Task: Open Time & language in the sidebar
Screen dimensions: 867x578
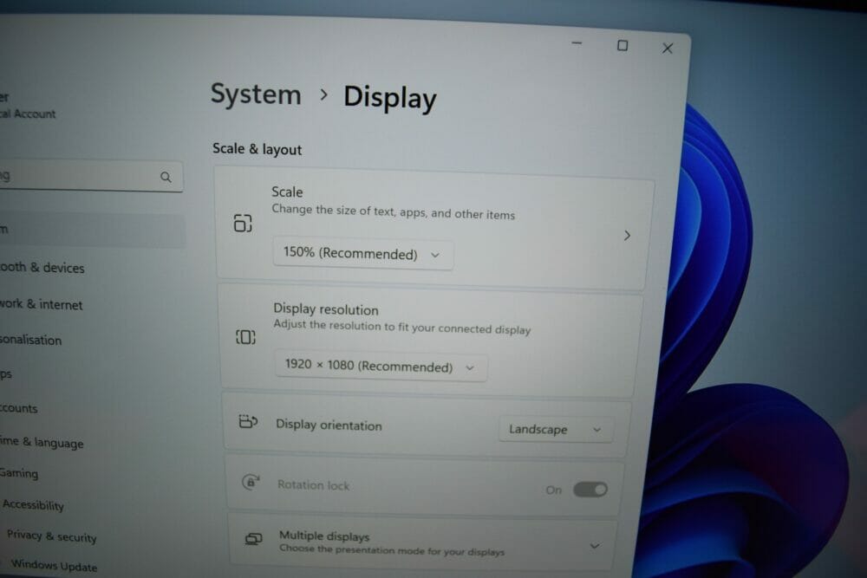Action: [42, 442]
